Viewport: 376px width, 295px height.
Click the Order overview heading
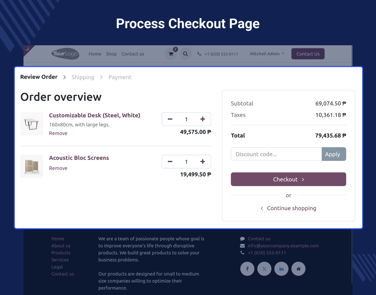click(61, 97)
